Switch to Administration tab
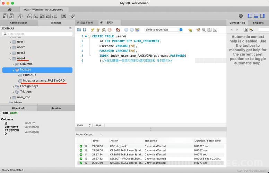The width and height of the screenshot is (269, 173). 19,22
